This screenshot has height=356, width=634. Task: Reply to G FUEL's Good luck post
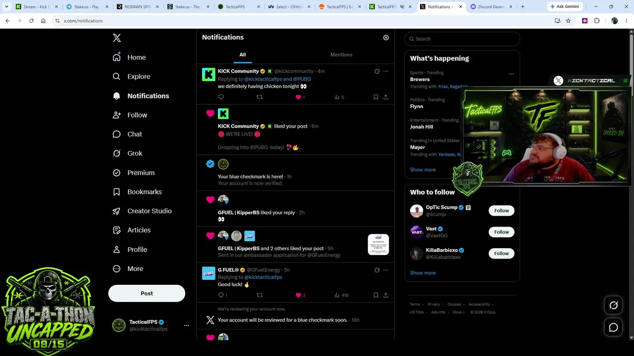tap(222, 295)
